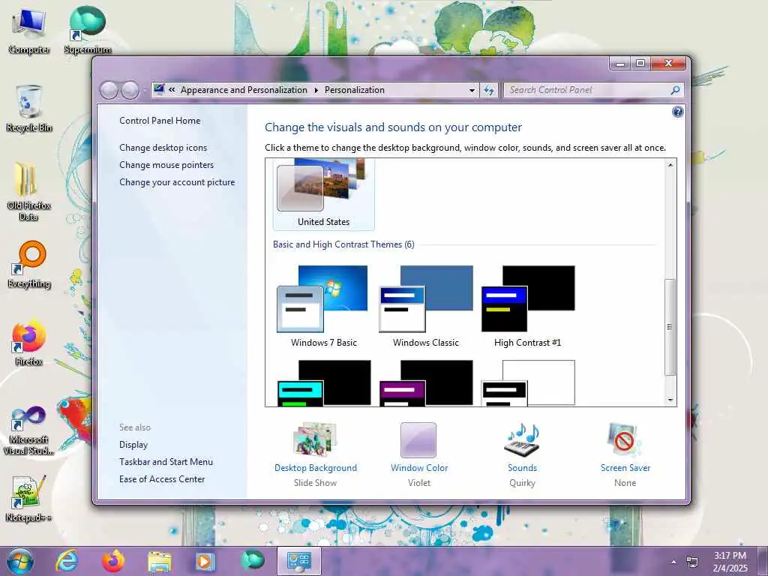768x576 pixels.
Task: Open the Computer desktop icon
Action: (x=29, y=31)
